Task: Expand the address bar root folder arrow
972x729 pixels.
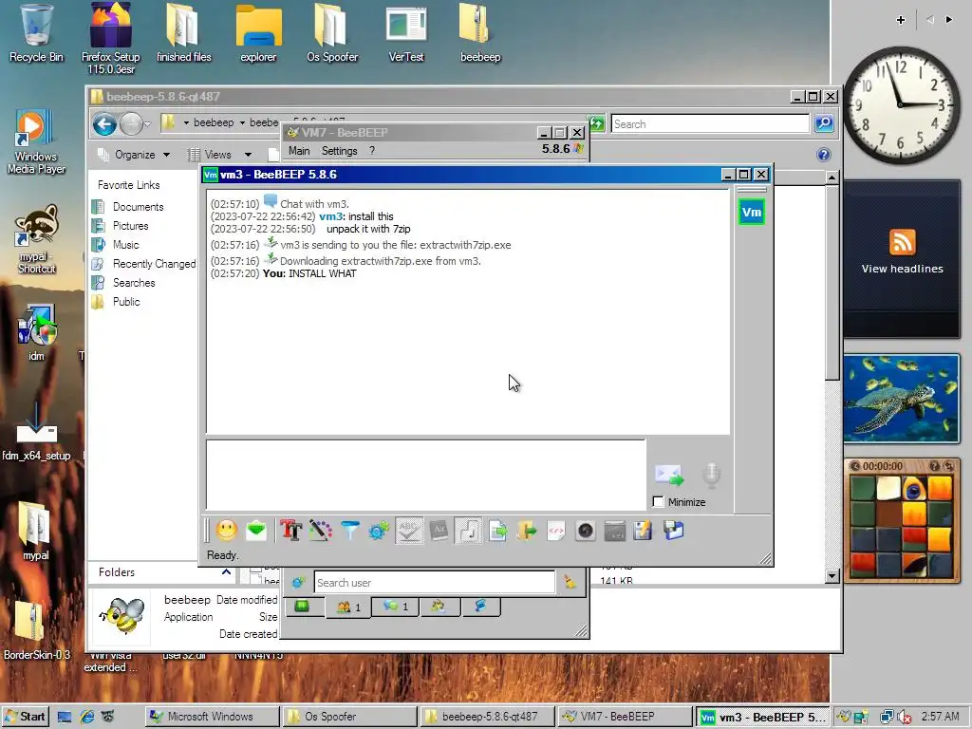Action: (186, 122)
